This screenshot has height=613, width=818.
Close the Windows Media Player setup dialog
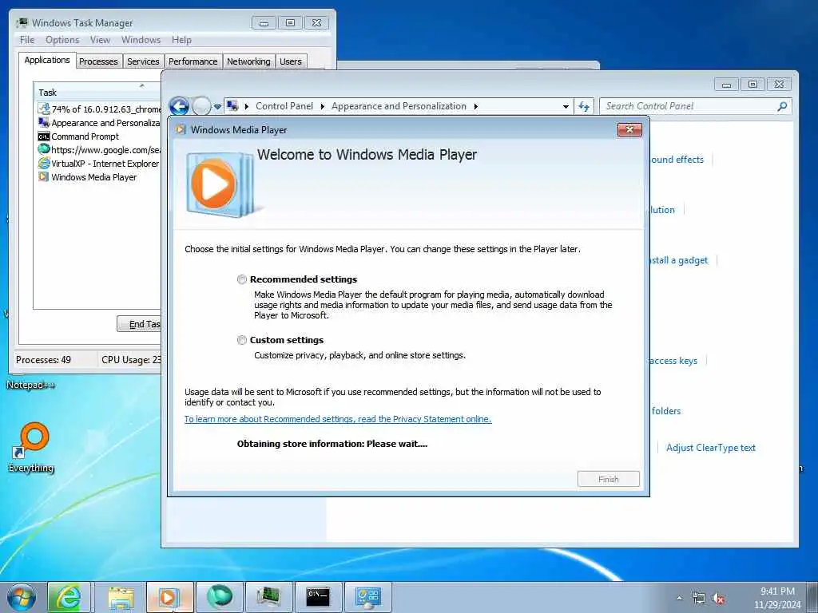629,130
